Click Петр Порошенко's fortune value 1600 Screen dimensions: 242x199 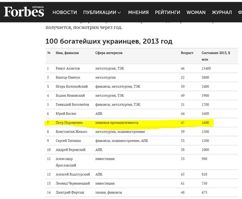pyautogui.click(x=205, y=123)
